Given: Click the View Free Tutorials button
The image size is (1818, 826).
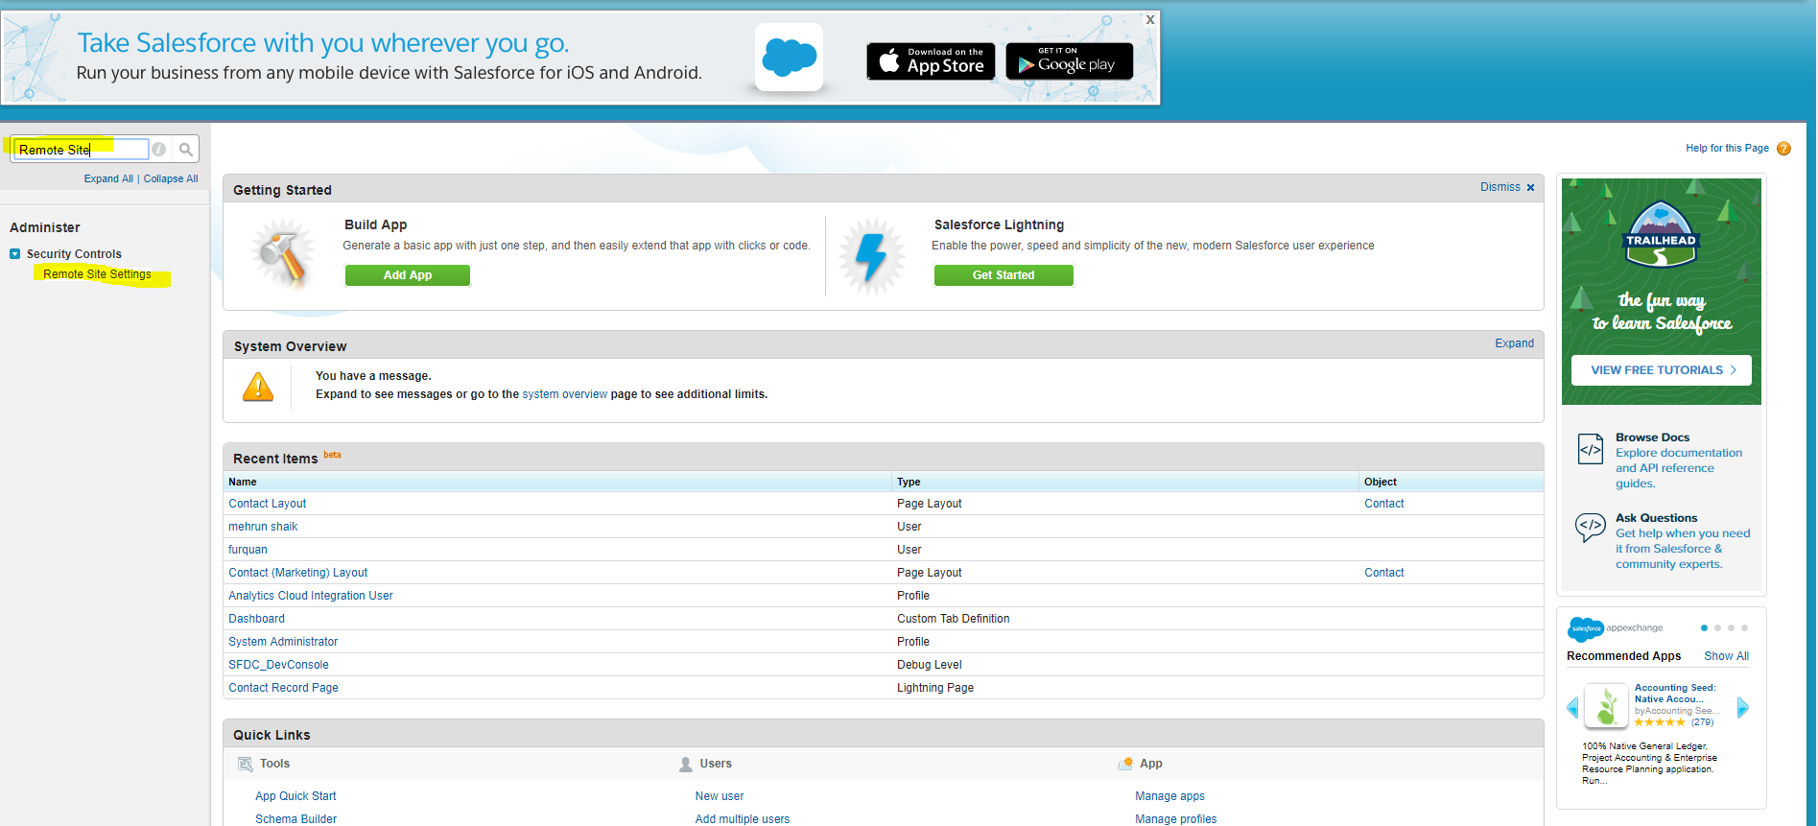Looking at the screenshot, I should pyautogui.click(x=1661, y=370).
